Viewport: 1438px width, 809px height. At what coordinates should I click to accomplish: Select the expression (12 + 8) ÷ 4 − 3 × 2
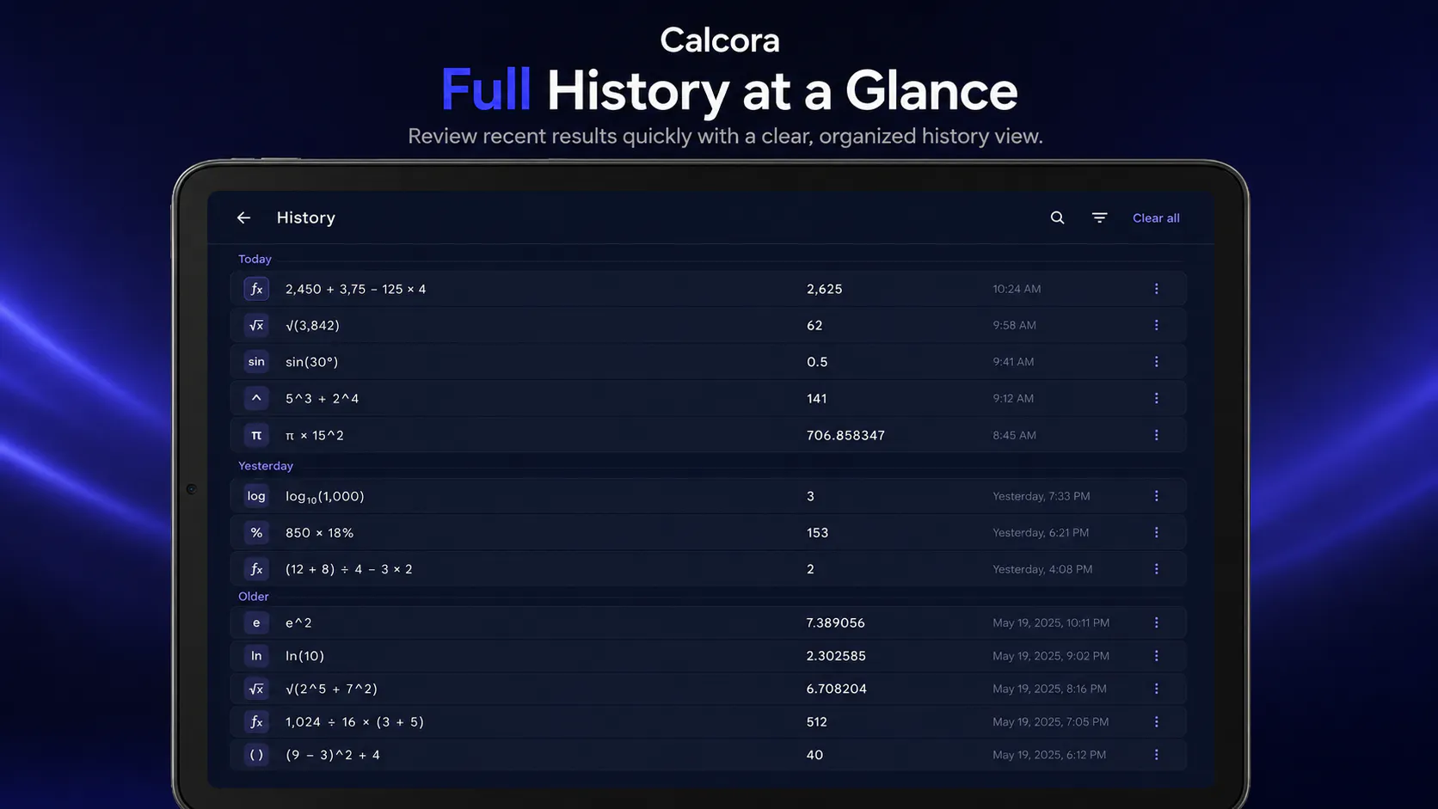(x=349, y=569)
